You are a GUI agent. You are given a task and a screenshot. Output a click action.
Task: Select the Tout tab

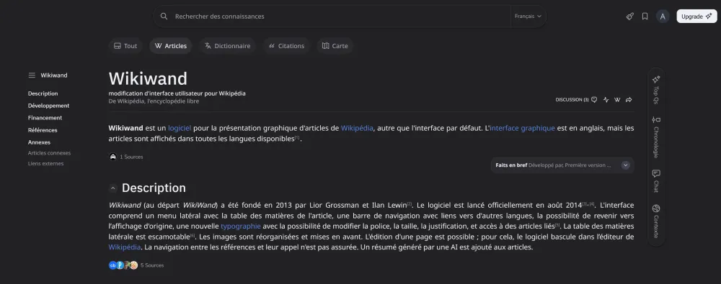125,46
